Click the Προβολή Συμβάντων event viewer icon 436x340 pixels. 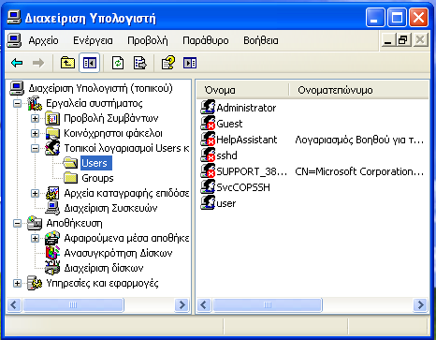click(x=52, y=118)
